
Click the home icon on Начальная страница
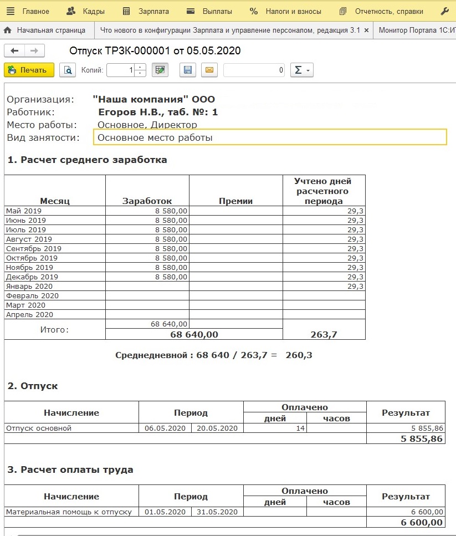pos(8,30)
